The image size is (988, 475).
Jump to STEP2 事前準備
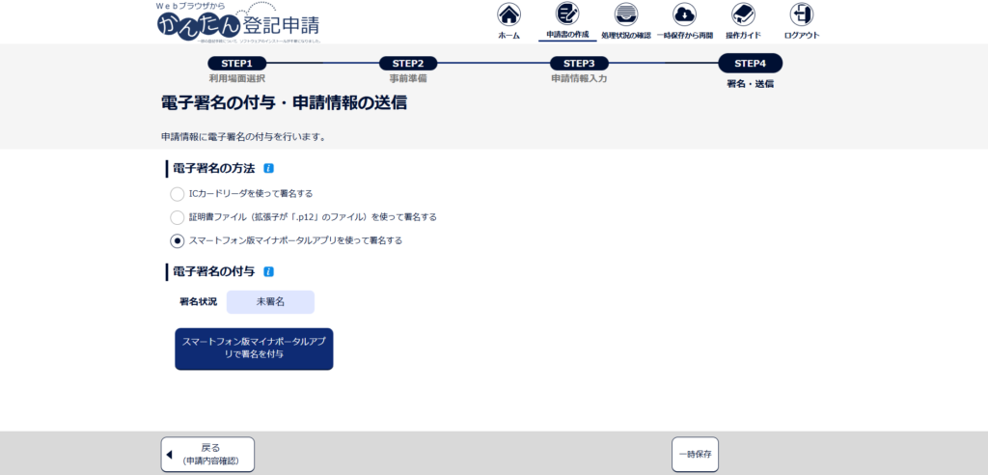[x=408, y=64]
